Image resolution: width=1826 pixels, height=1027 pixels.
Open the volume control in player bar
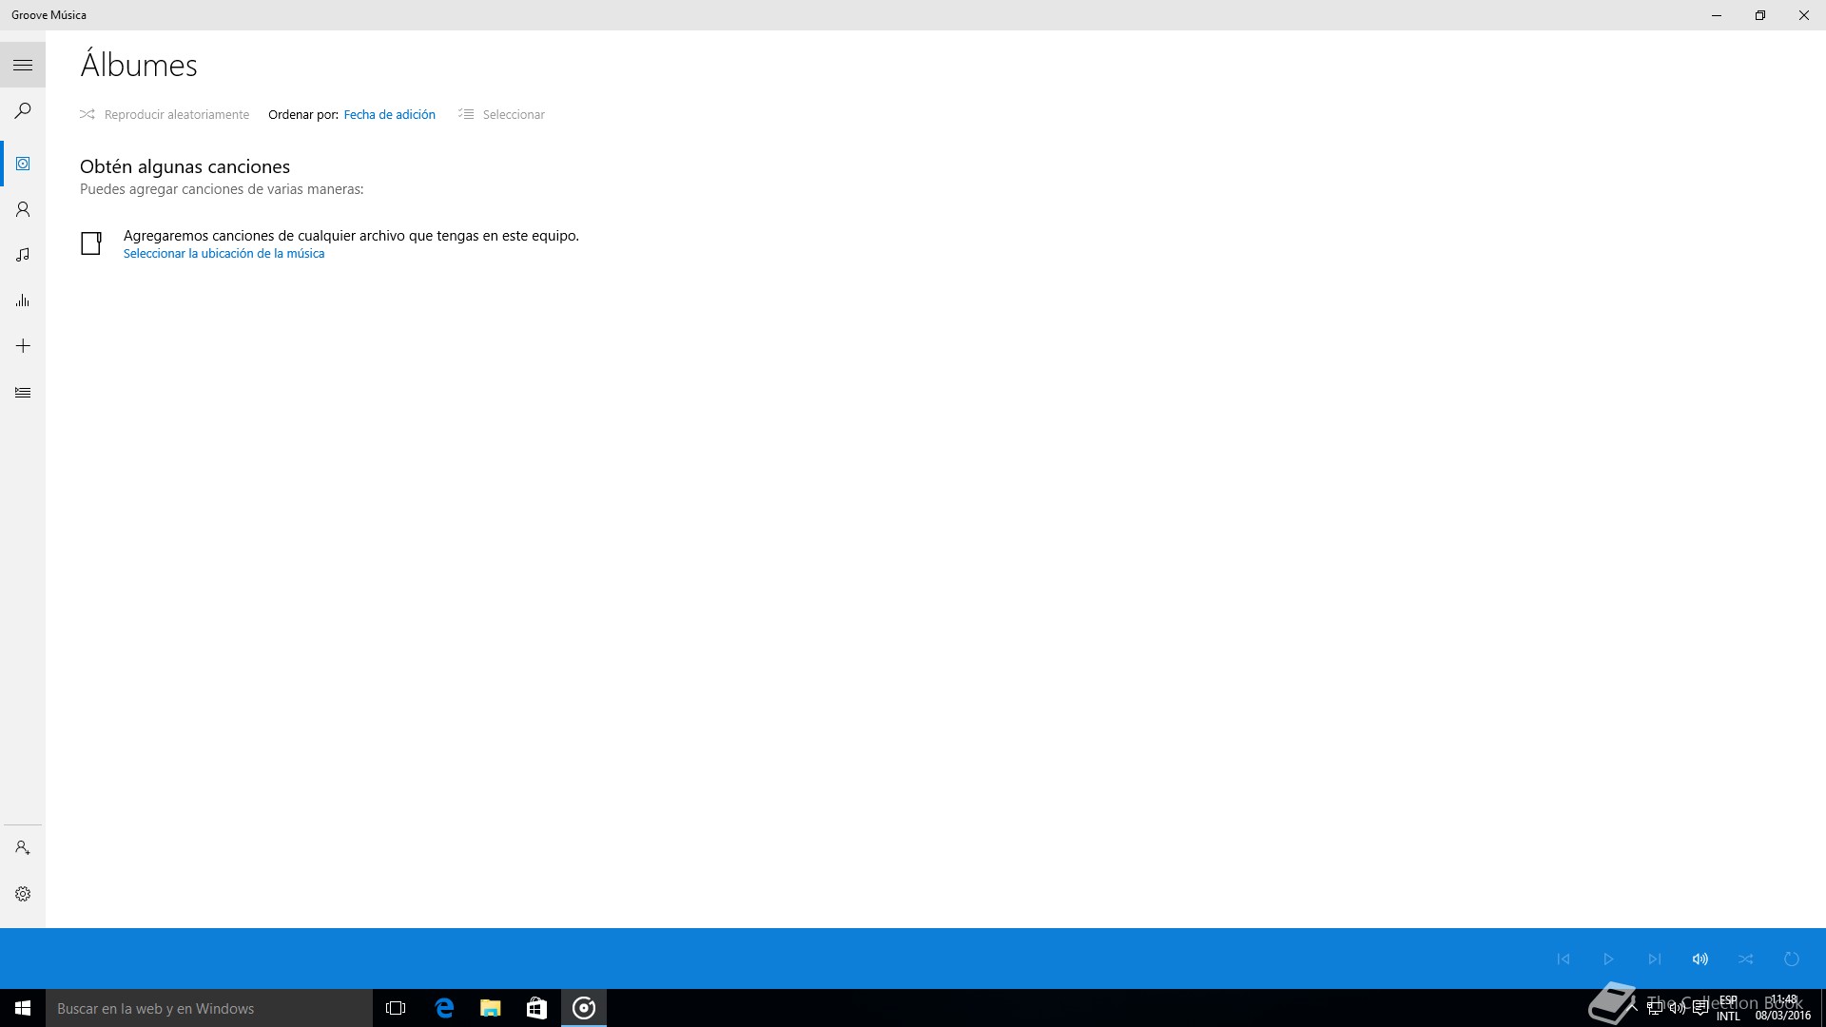pos(1700,959)
